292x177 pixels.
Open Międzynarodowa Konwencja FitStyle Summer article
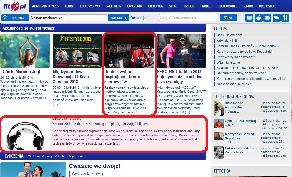(x=71, y=77)
